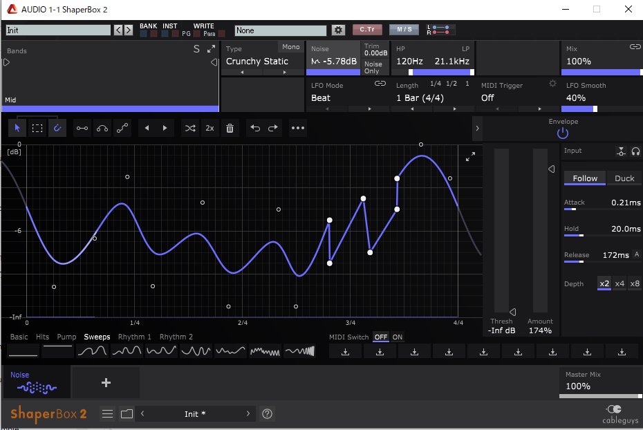The height and width of the screenshot is (430, 643).
Task: Go to next ShaperBox preset
Action: pos(248,413)
